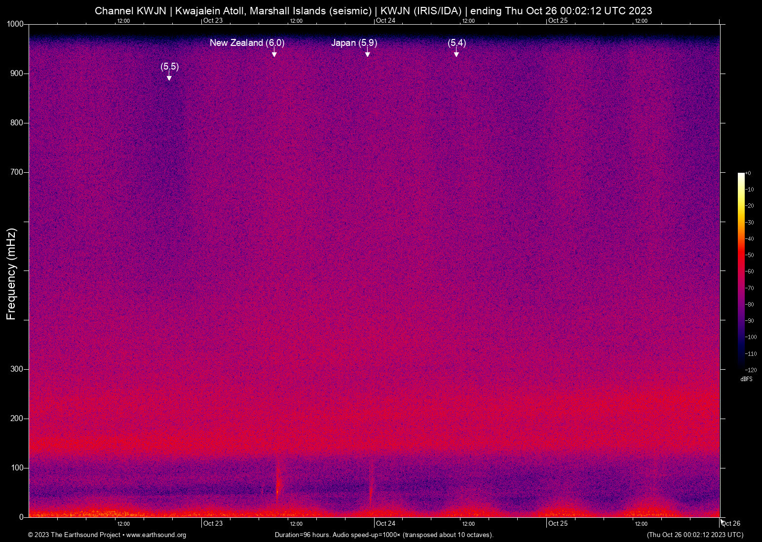The image size is (762, 542).
Task: Click top-axis 12:00 between Oct 24 and Oct 25
Action: click(x=468, y=21)
